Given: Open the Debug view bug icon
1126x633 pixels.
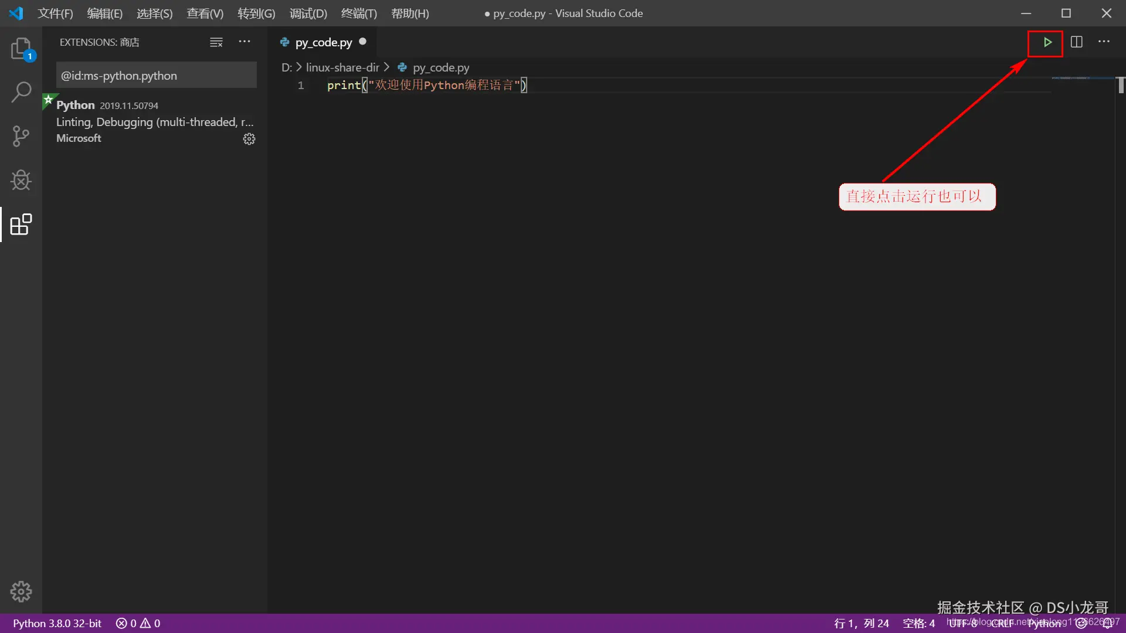Looking at the screenshot, I should point(21,180).
